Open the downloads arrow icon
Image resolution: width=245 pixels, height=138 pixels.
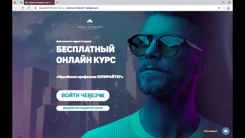(228, 8)
